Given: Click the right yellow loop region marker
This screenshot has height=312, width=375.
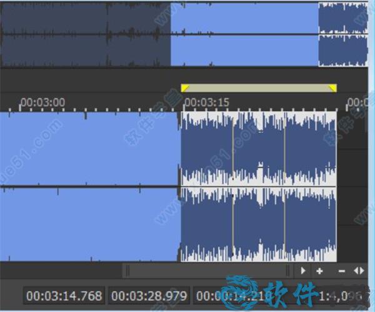Looking at the screenshot, I should [332, 89].
